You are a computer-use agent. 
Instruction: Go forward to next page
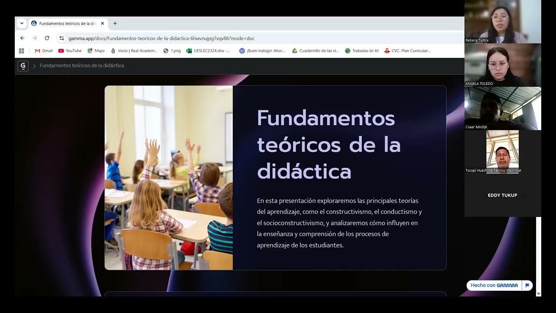(35, 38)
